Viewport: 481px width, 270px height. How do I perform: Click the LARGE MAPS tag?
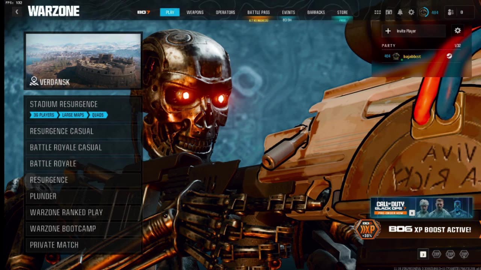(74, 115)
